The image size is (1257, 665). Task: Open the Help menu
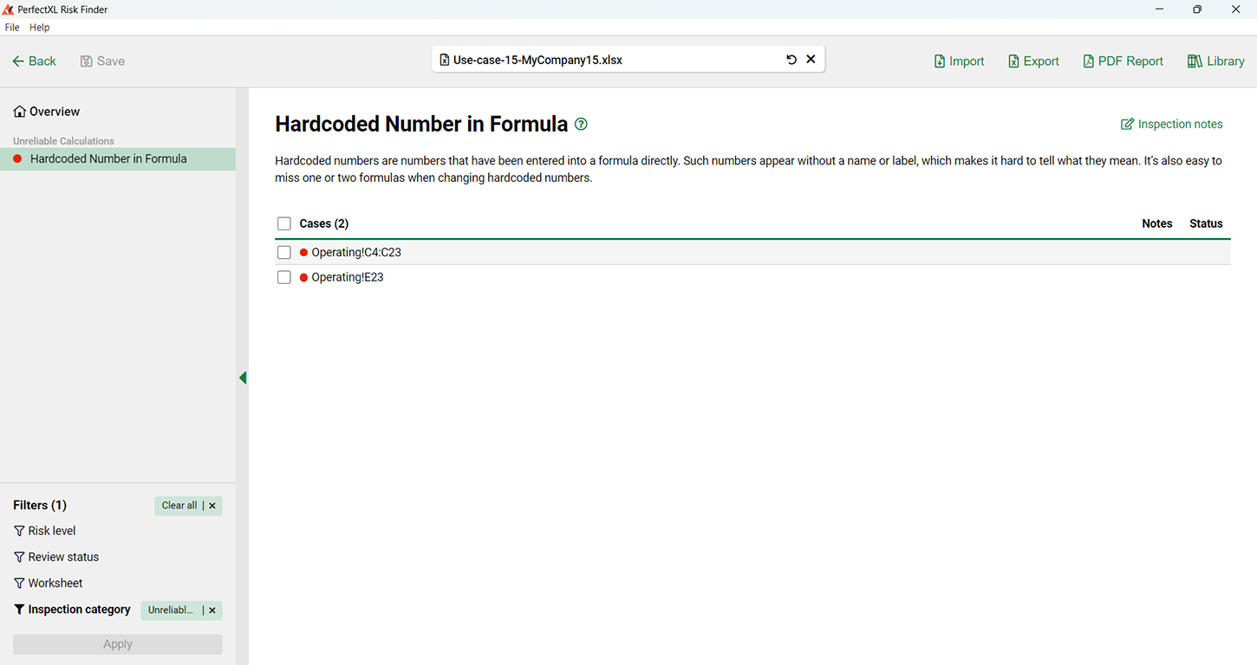(x=40, y=28)
